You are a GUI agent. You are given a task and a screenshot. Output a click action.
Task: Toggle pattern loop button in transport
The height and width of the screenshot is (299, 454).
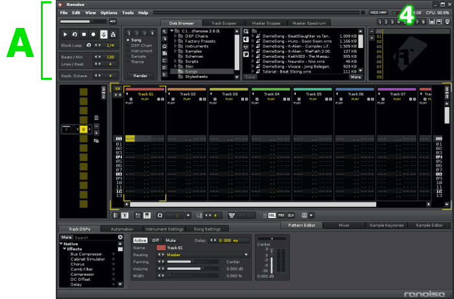pos(75,34)
